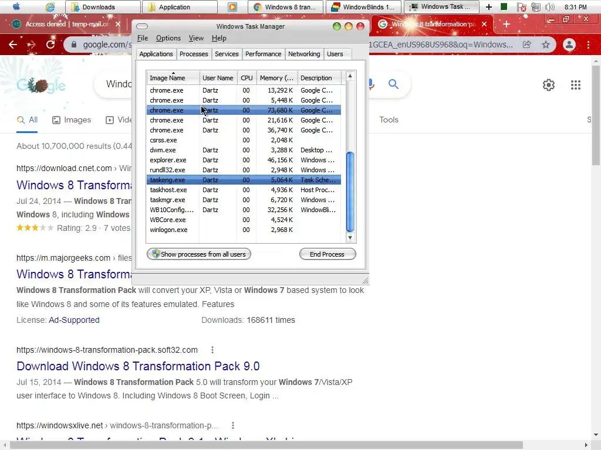Open options for soft32.com result
The width and height of the screenshot is (601, 450).
pos(212,350)
